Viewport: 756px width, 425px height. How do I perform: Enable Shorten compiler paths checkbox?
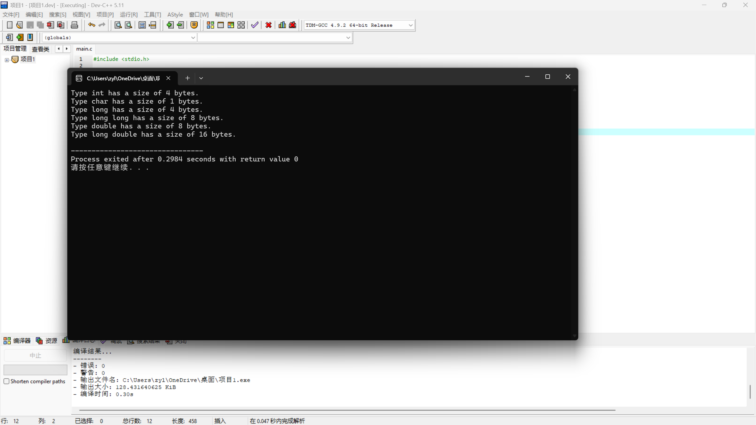pyautogui.click(x=6, y=381)
